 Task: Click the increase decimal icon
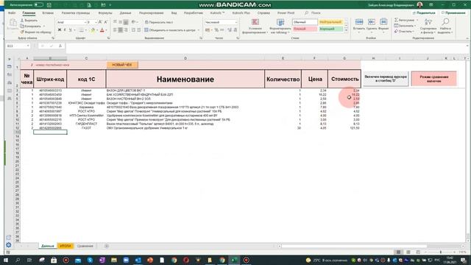click(230, 30)
